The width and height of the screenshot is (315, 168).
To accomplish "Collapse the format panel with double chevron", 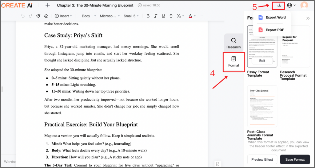I will [308, 18].
